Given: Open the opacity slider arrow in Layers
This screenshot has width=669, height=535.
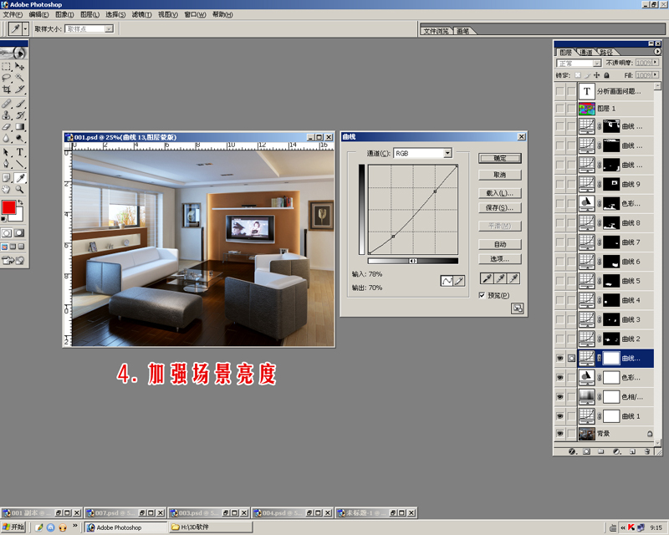Looking at the screenshot, I should (x=656, y=63).
